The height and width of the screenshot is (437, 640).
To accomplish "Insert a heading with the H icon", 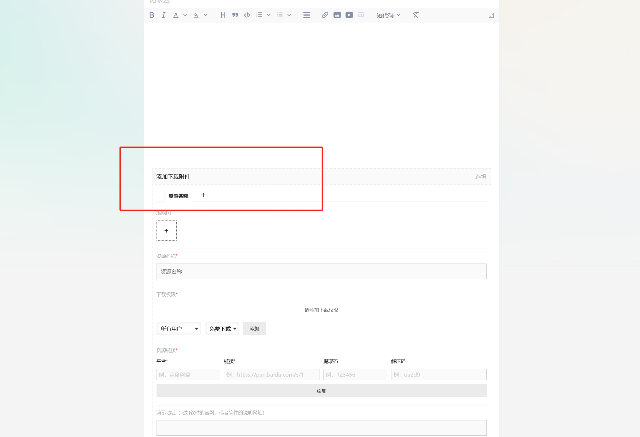I will click(223, 15).
